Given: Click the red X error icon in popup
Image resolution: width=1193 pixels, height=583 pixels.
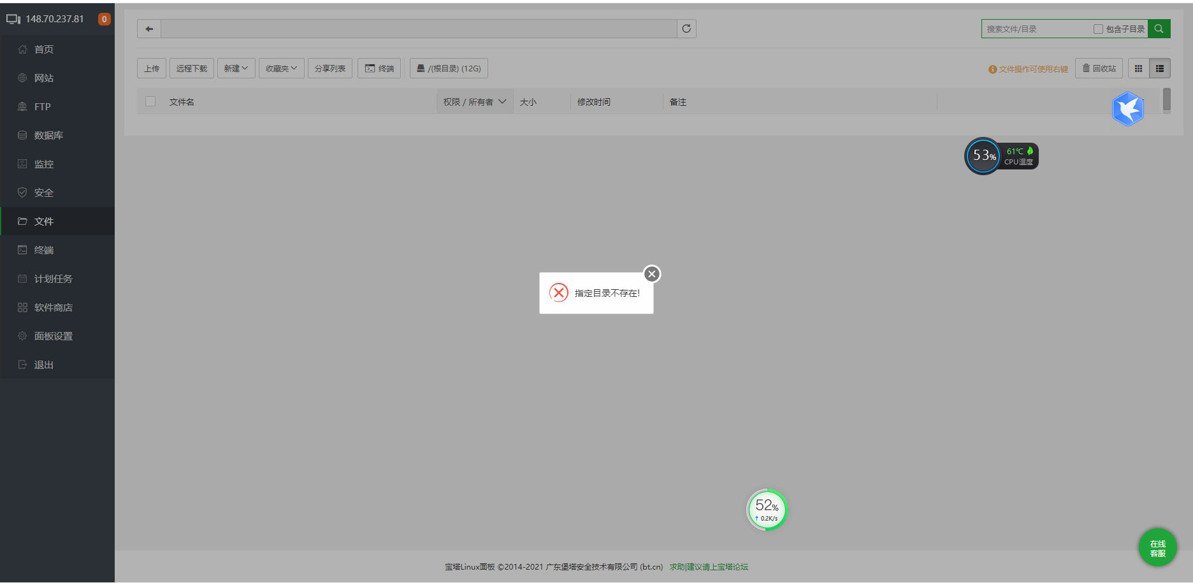Looking at the screenshot, I should coord(559,292).
